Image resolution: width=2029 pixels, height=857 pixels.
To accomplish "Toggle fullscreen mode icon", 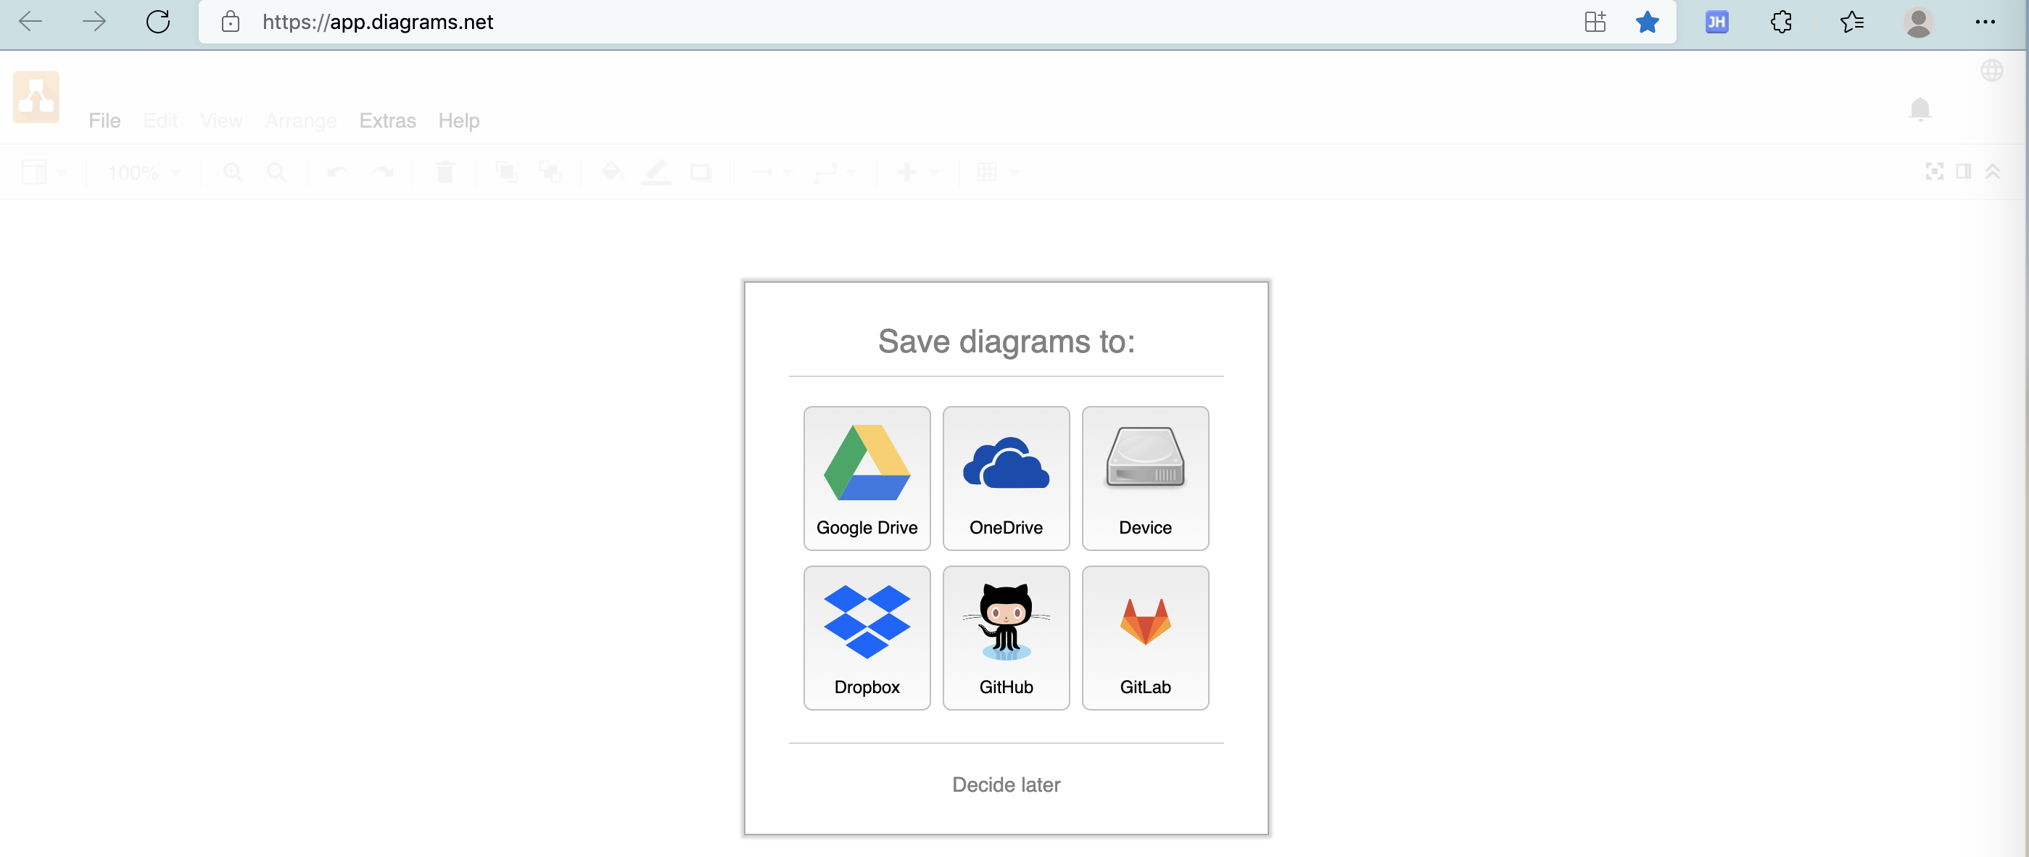I will tap(1934, 172).
